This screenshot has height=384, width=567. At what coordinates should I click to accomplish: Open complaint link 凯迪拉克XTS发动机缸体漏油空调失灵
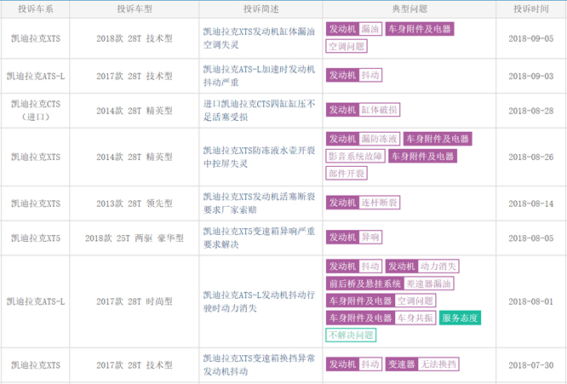(259, 38)
